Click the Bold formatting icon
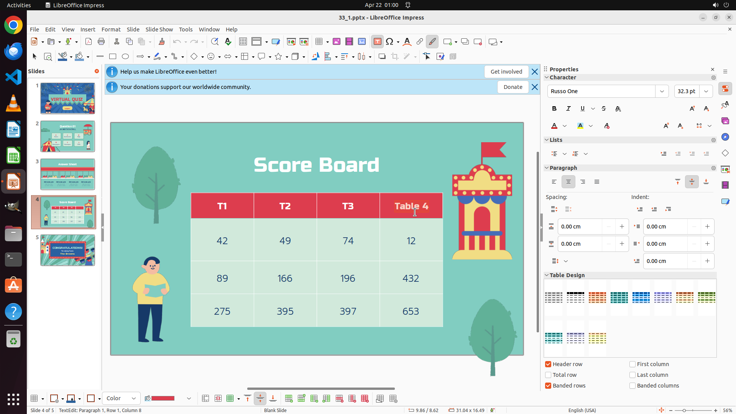 click(554, 109)
